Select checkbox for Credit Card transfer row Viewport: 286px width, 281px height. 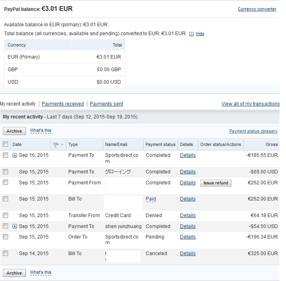tap(6, 216)
